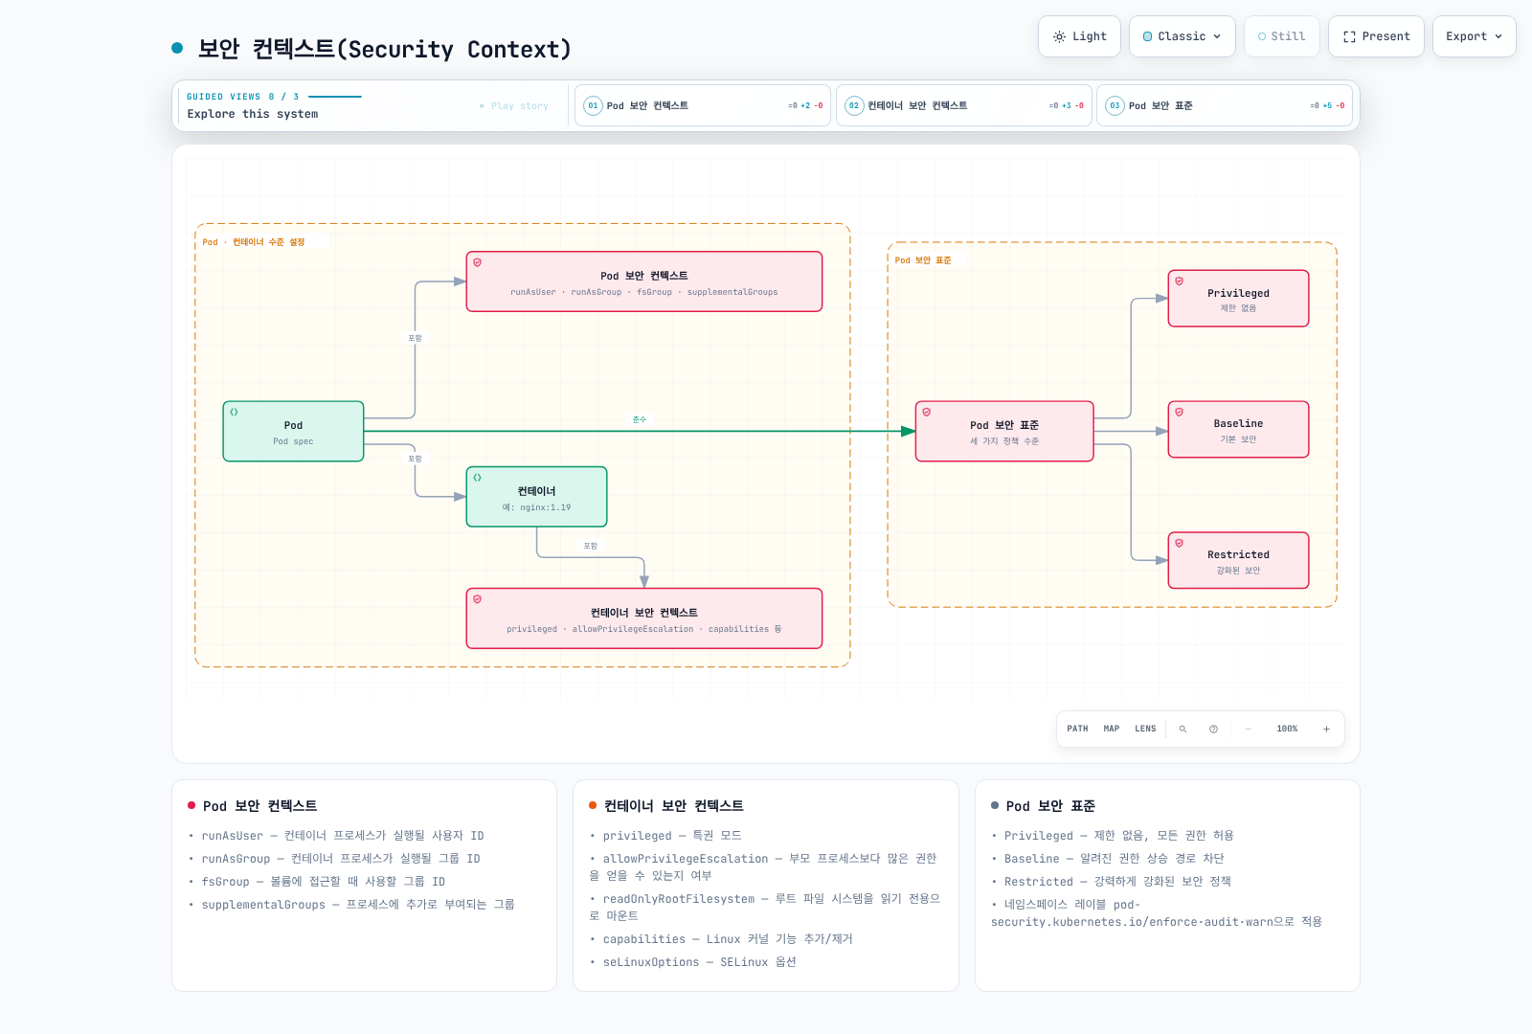
Task: Click the shield icon on Privileged node
Action: [x=1179, y=281]
